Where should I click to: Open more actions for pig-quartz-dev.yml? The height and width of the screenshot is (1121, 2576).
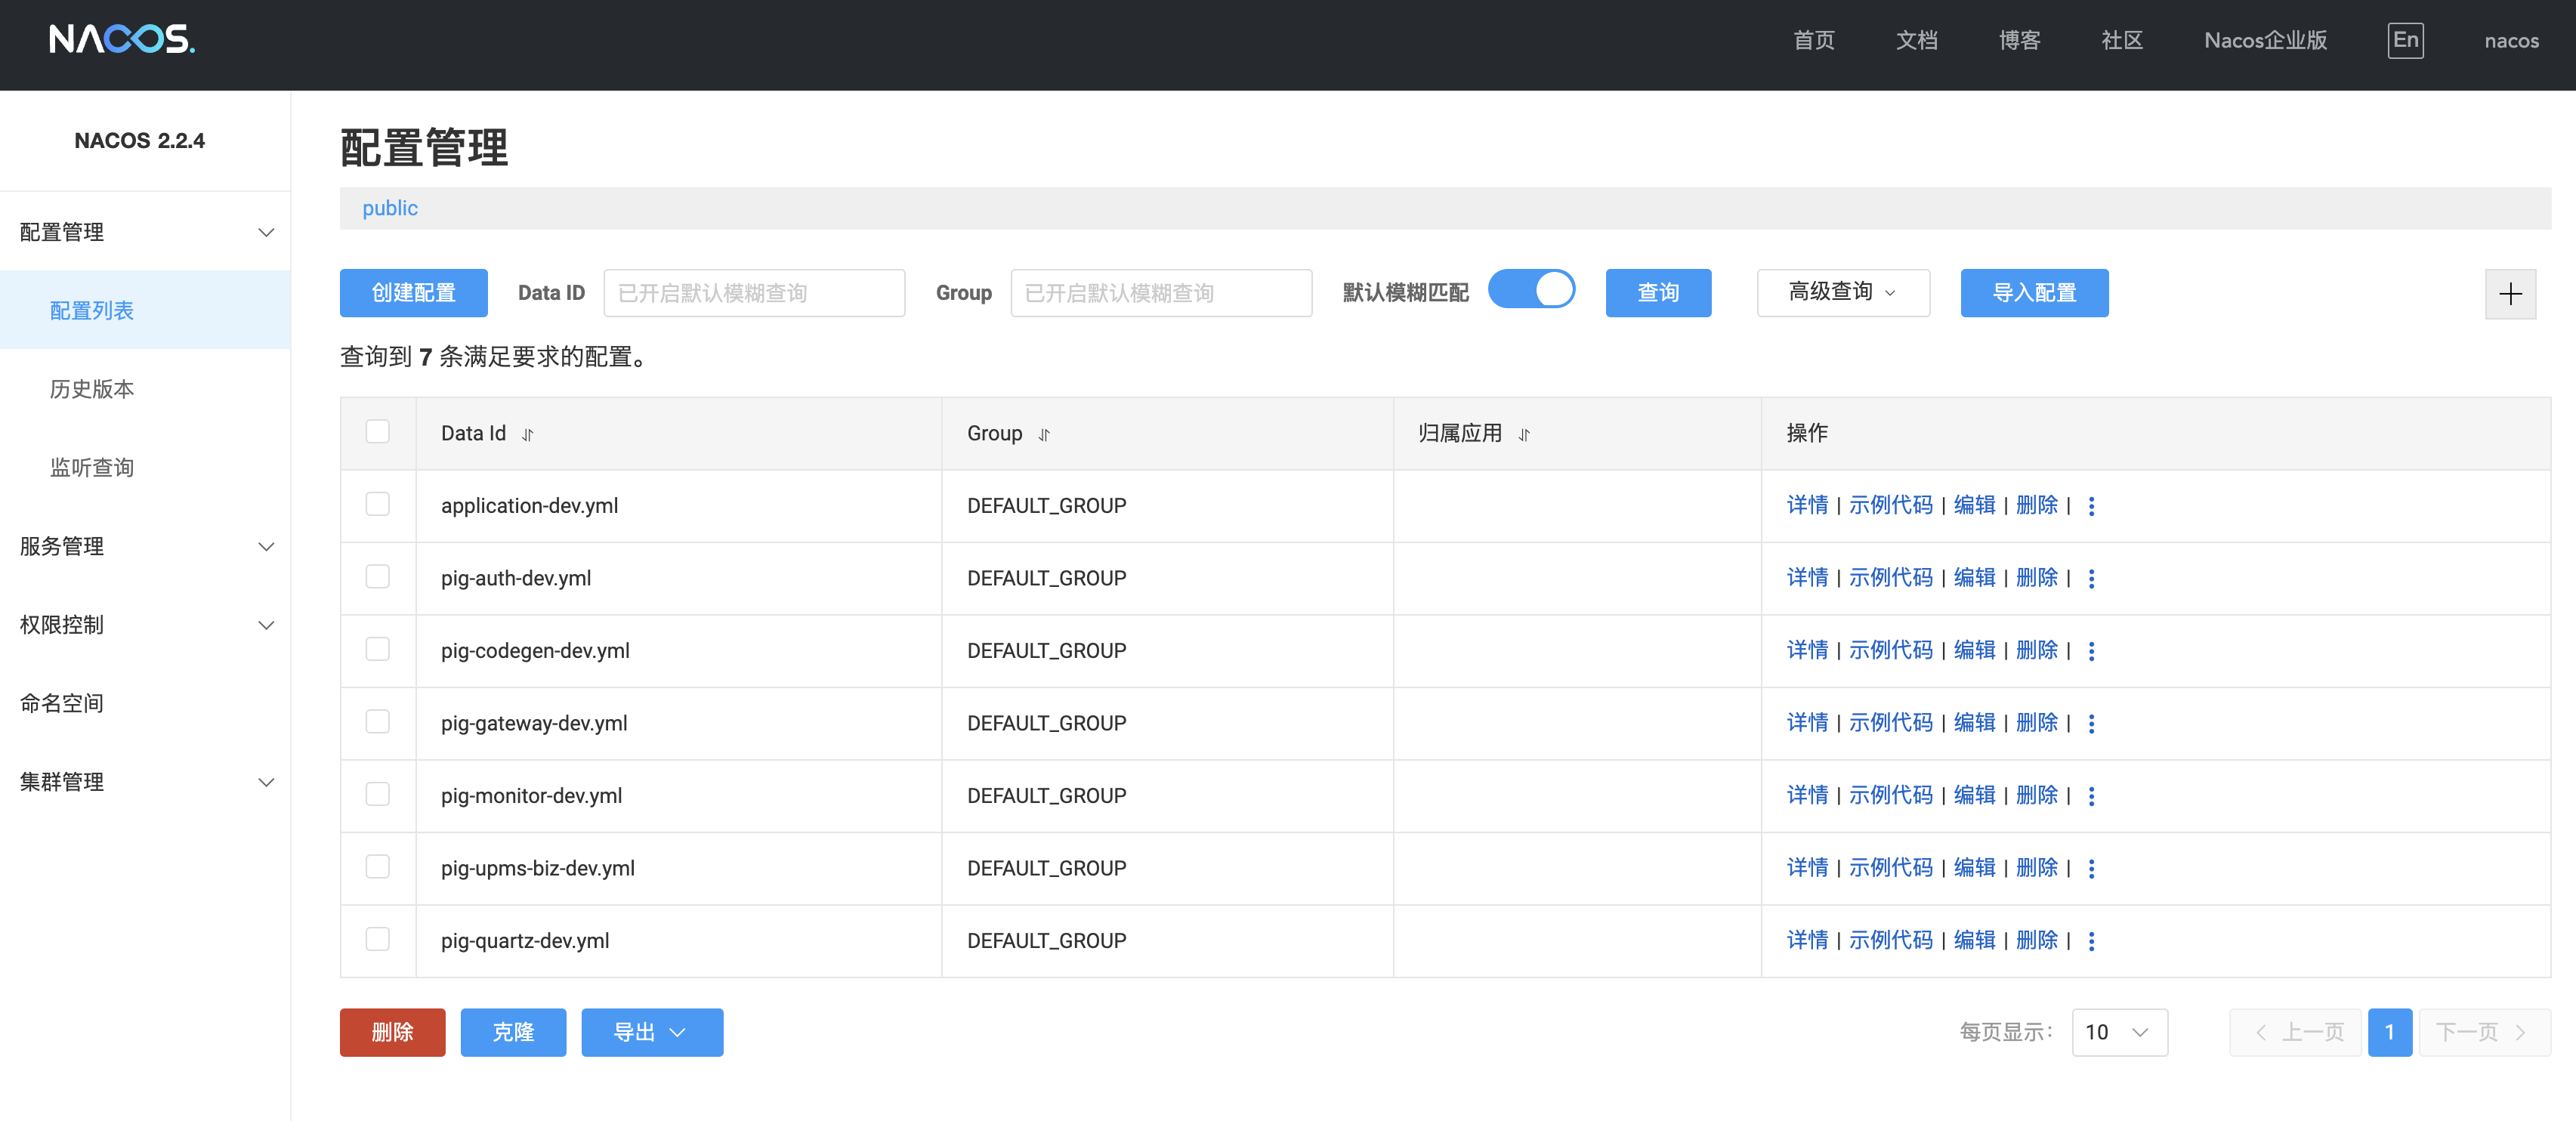(x=2091, y=941)
